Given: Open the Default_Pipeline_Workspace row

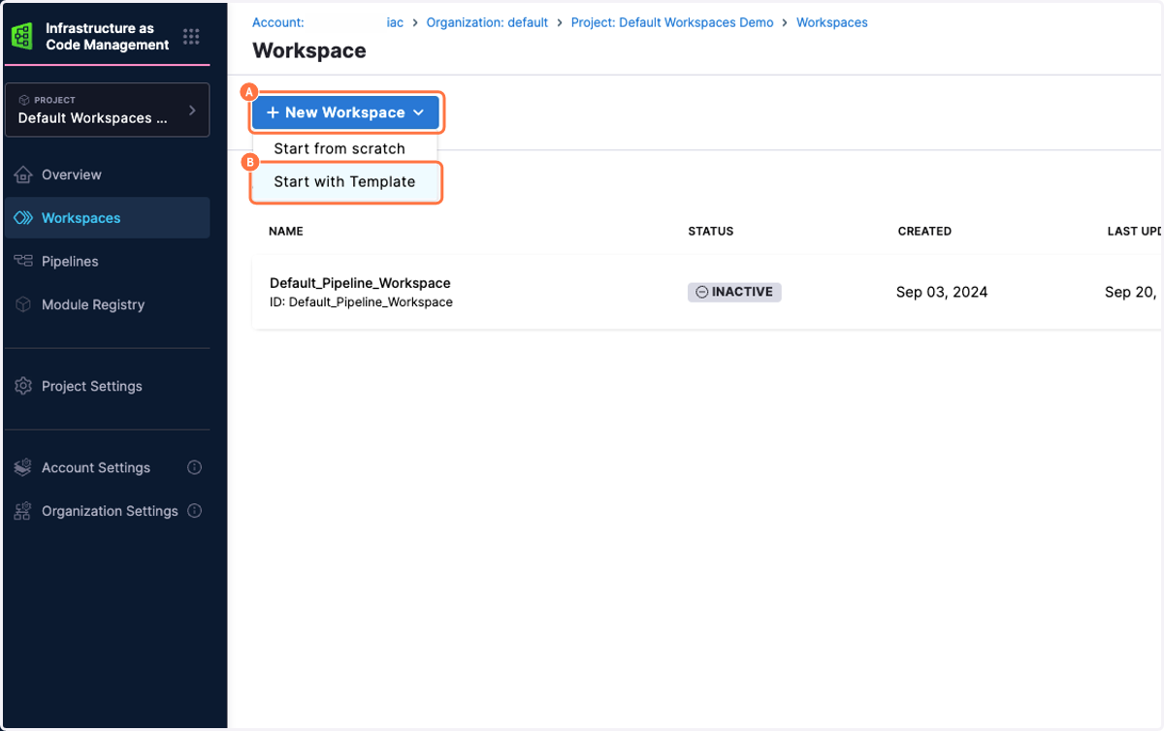Looking at the screenshot, I should [707, 292].
